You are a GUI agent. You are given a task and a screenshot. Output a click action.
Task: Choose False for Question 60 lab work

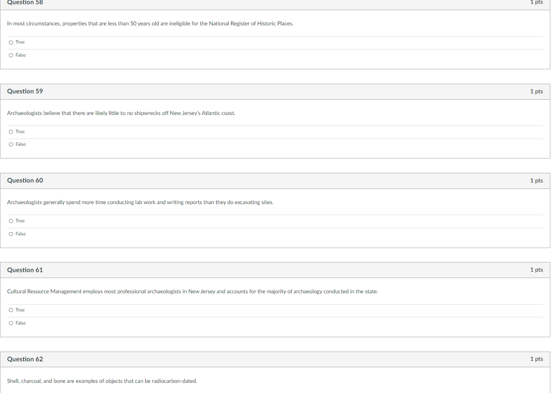pyautogui.click(x=11, y=234)
